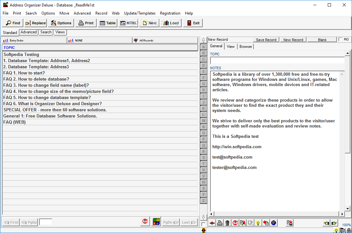Select the 'FAQ (WEB)' row

point(100,122)
